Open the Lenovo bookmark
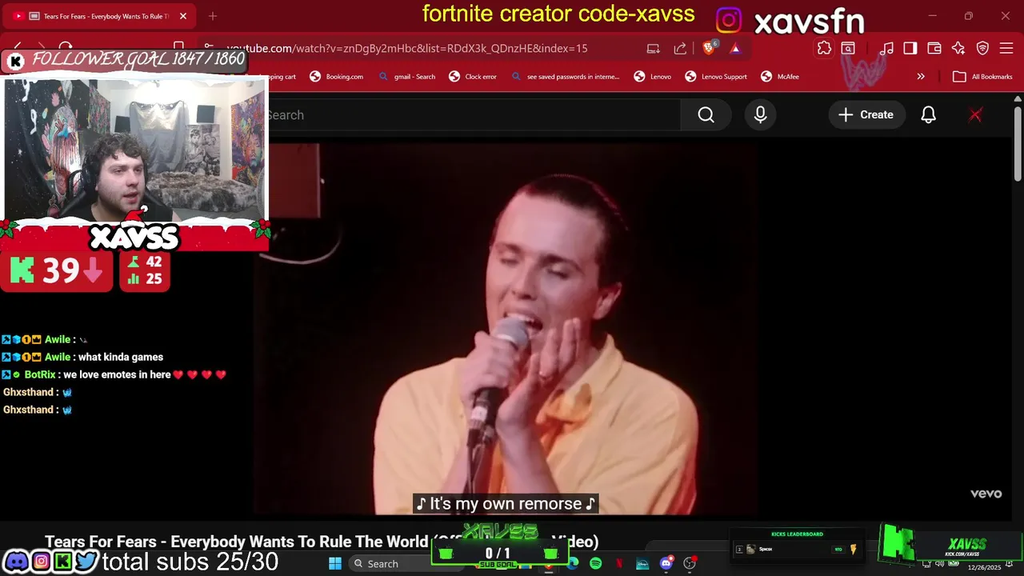Screen dimensions: 1024x576 [653, 77]
